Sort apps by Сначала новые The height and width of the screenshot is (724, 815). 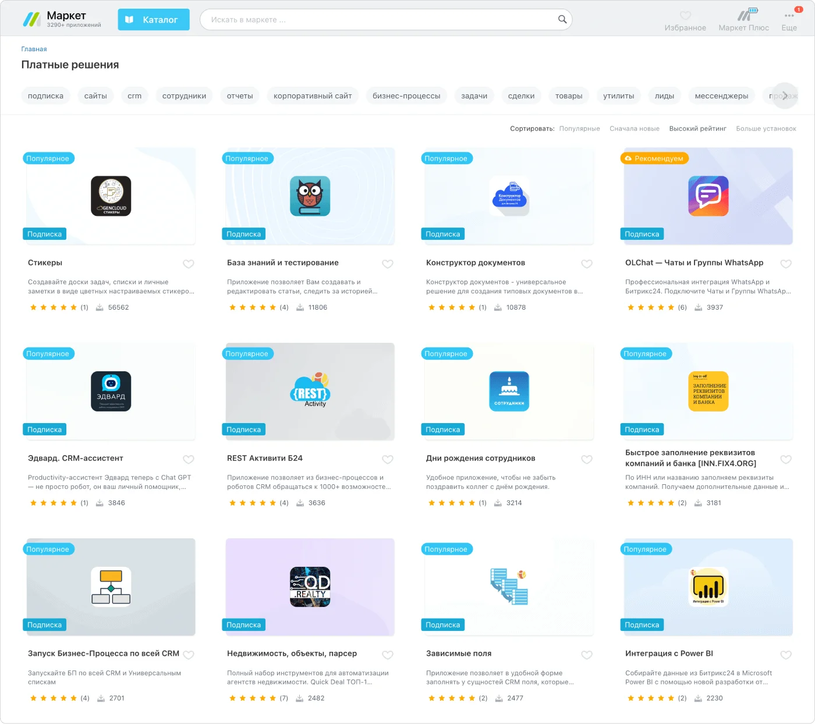[634, 129]
